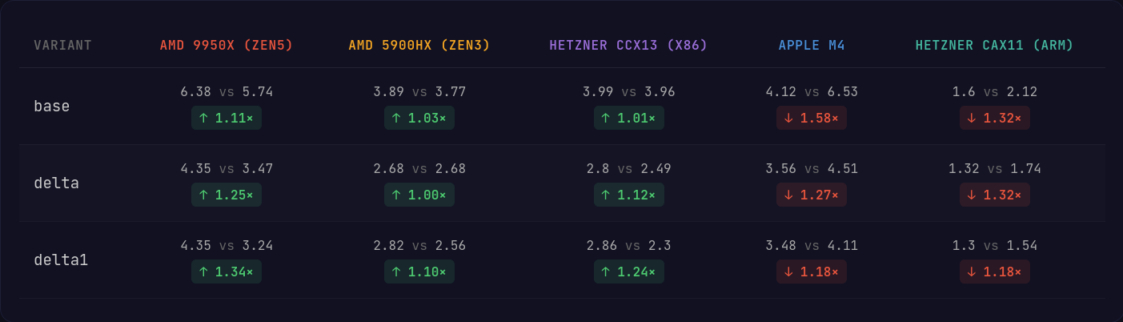
Task: Select the base variant row label
Action: (x=52, y=106)
